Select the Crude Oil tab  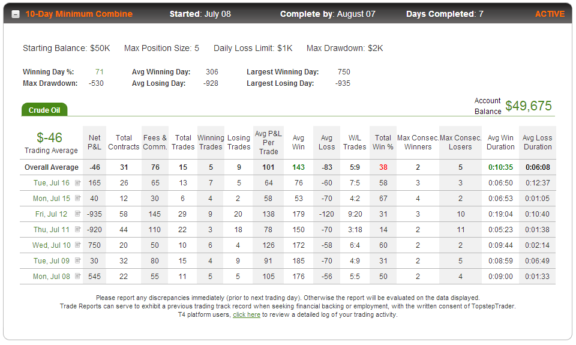44,110
